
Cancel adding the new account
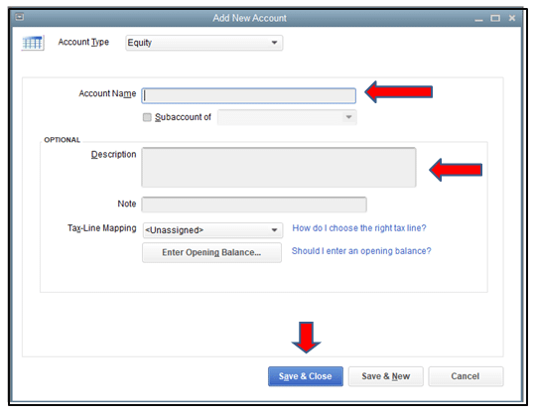click(x=466, y=376)
